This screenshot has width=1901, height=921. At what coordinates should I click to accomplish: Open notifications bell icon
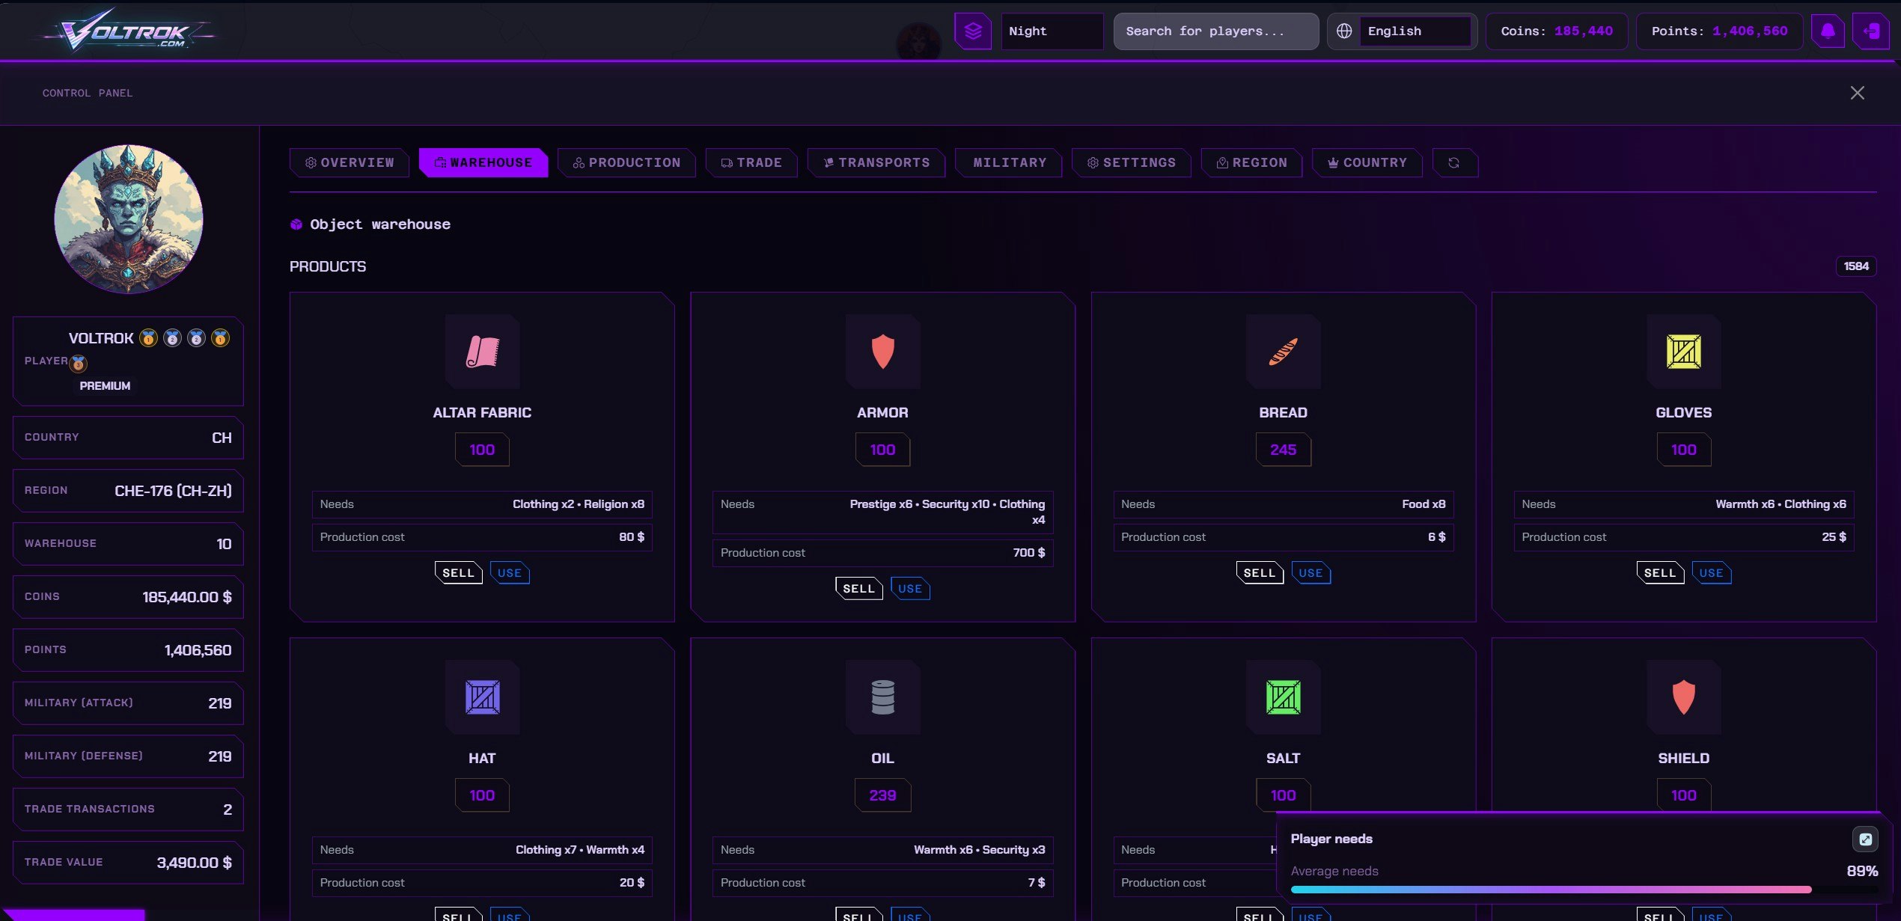point(1828,31)
